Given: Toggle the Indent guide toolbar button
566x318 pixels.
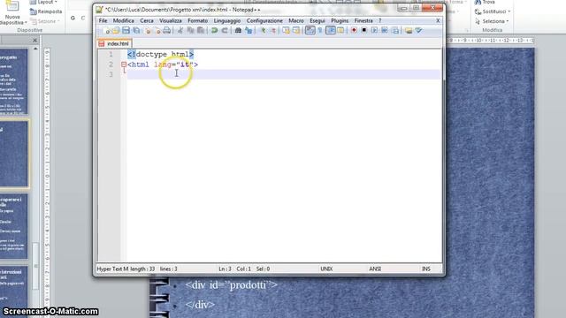Looking at the screenshot, I should tap(330, 31).
